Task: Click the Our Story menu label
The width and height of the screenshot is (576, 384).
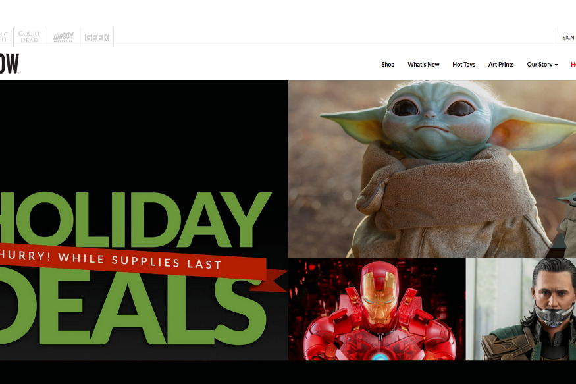Action: (x=540, y=65)
